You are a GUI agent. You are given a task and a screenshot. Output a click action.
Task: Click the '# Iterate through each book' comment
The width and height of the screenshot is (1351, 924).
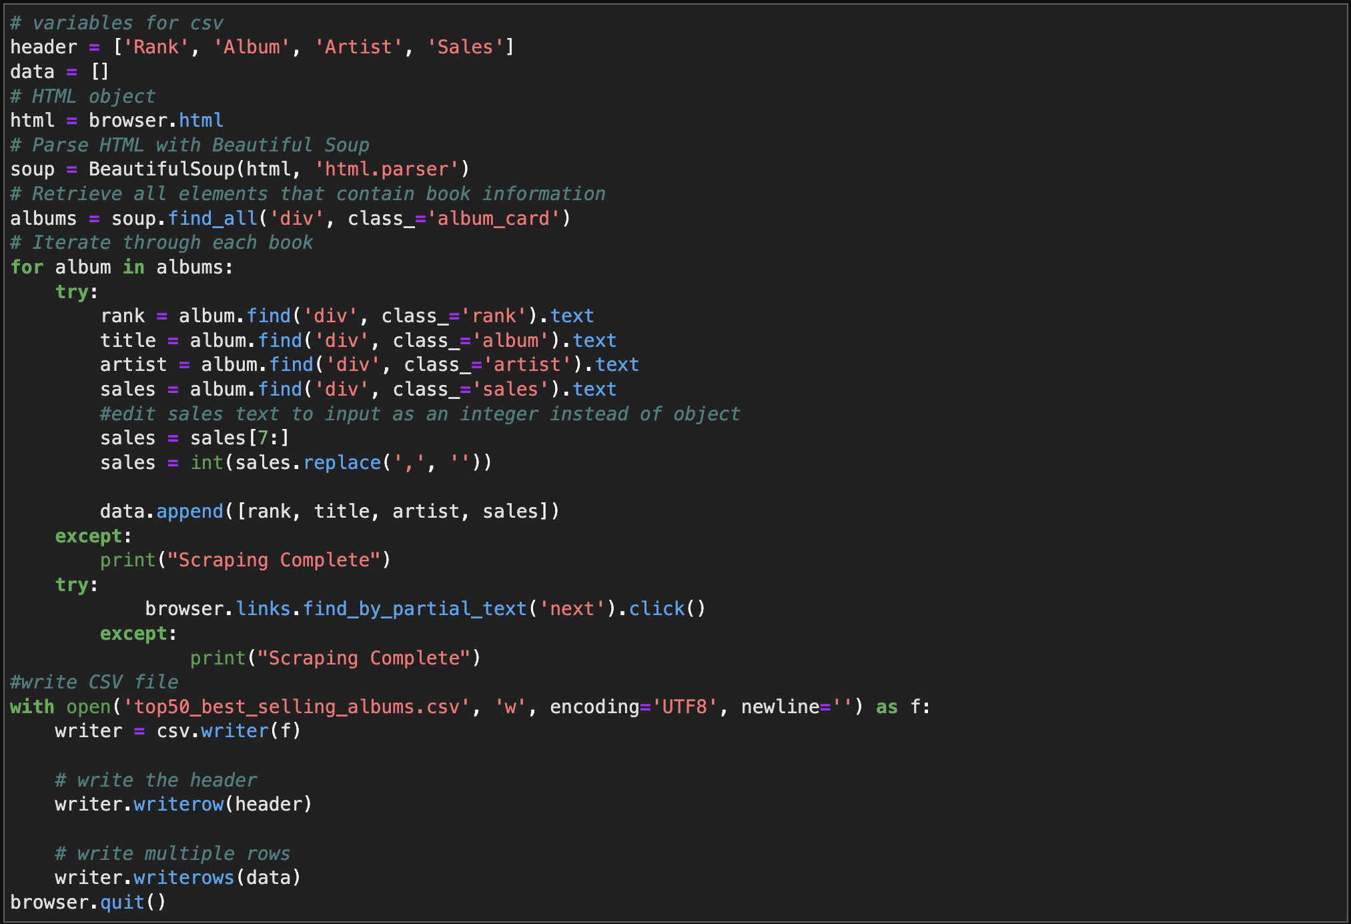point(161,243)
